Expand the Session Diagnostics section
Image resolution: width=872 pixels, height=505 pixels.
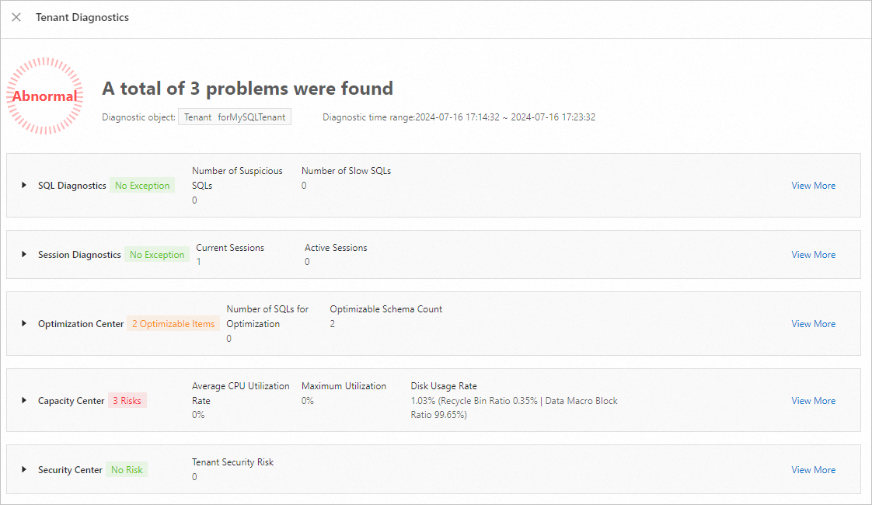pyautogui.click(x=24, y=254)
